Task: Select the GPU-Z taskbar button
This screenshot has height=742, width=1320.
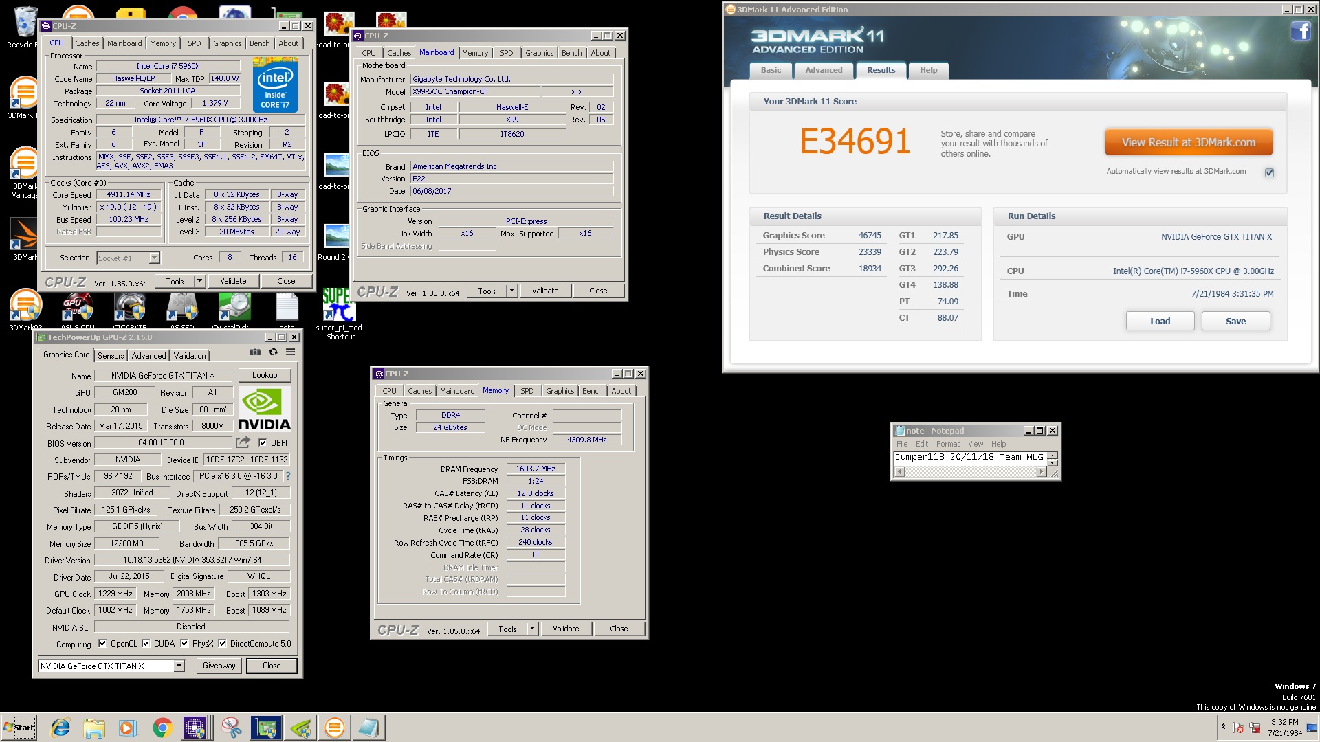Action: 265,728
